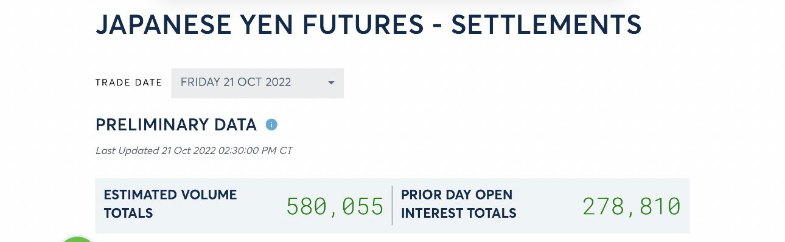
Task: Click the Japanese Yen Futures - Settlements heading
Action: [x=369, y=25]
